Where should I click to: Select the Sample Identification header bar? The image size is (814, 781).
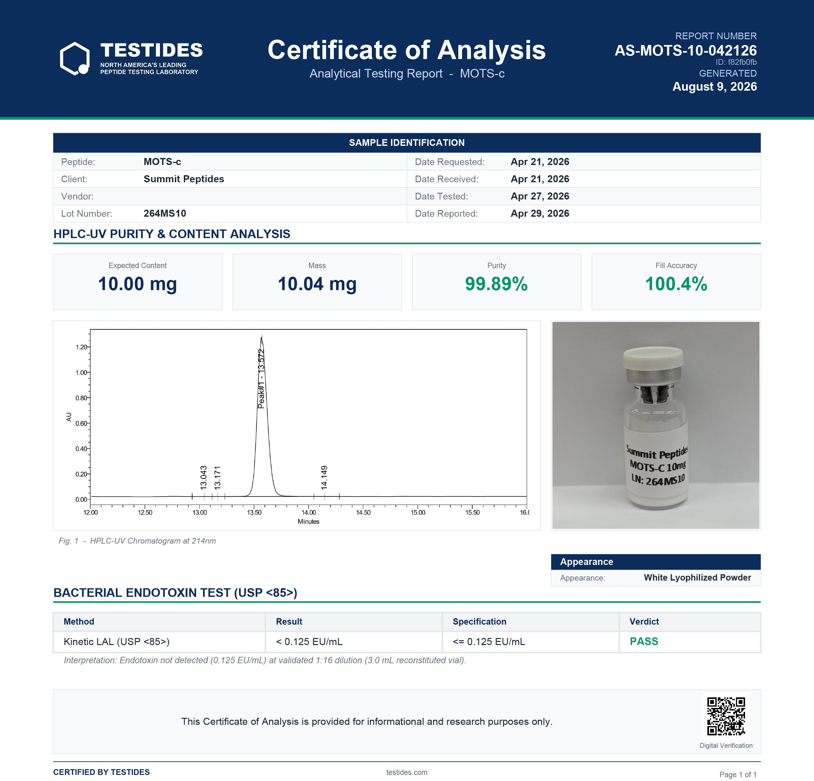coord(407,142)
